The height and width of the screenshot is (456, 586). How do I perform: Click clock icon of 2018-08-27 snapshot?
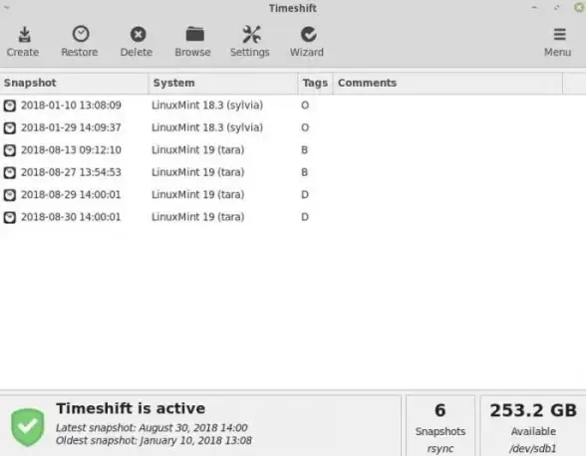[x=10, y=173]
